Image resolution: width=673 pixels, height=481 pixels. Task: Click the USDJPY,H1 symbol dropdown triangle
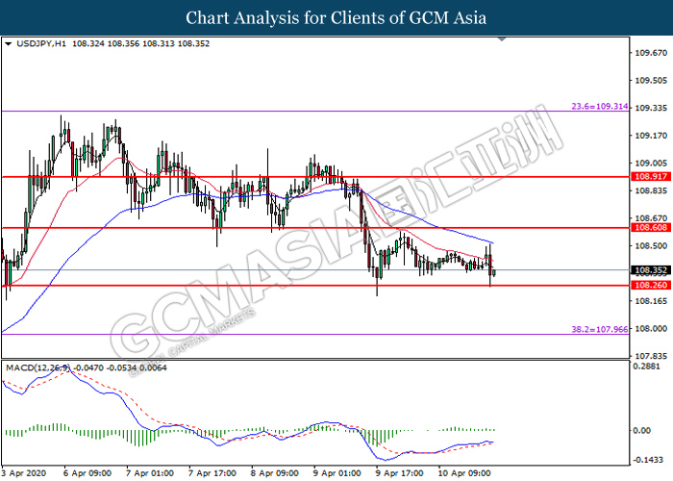coord(8,44)
